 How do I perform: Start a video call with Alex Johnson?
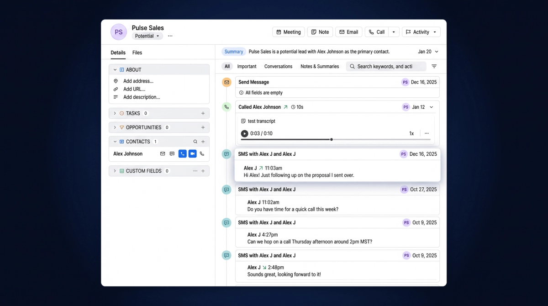(x=192, y=154)
